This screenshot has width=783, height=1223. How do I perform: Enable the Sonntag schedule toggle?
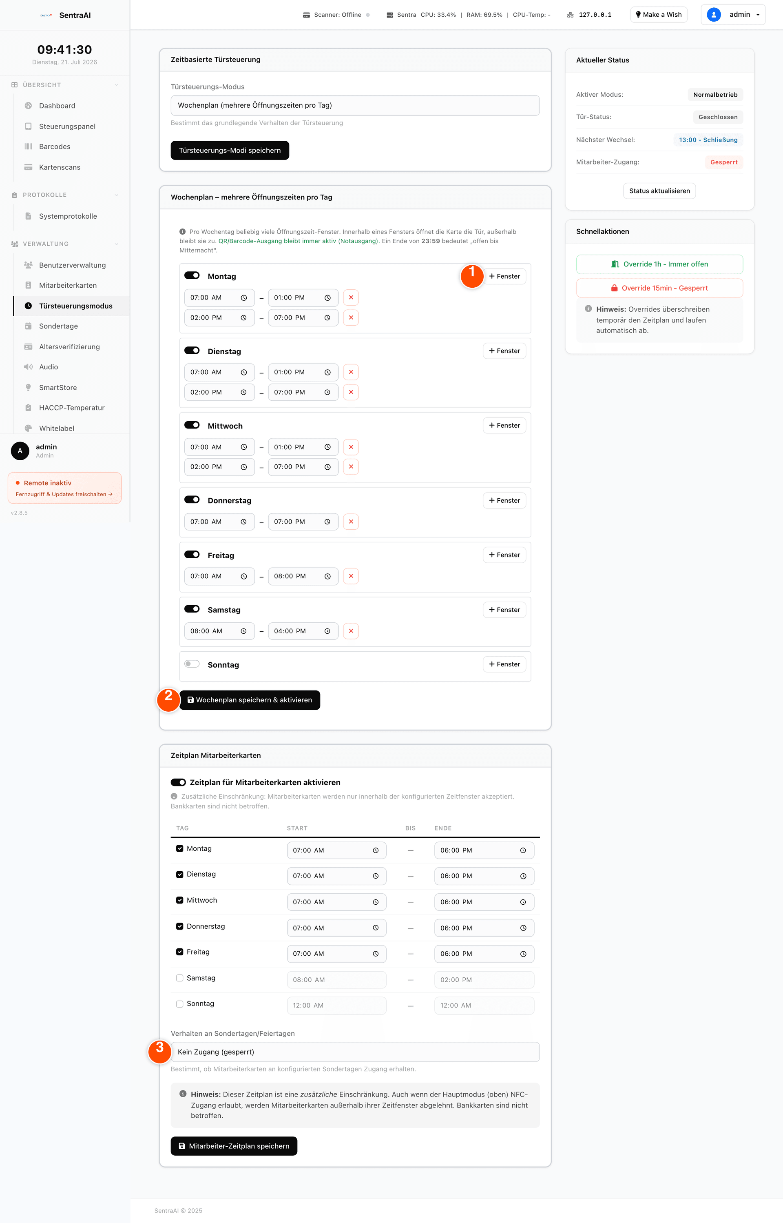click(x=192, y=664)
